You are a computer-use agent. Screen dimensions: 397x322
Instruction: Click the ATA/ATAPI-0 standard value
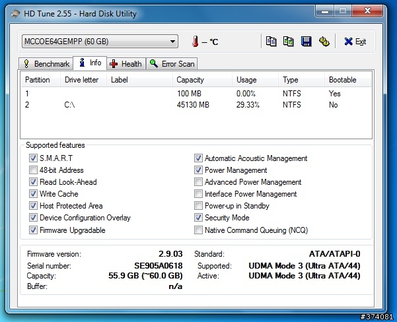coord(334,253)
